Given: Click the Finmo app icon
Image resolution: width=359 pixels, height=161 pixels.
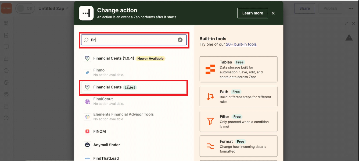Looking at the screenshot, I should pyautogui.click(x=87, y=72).
